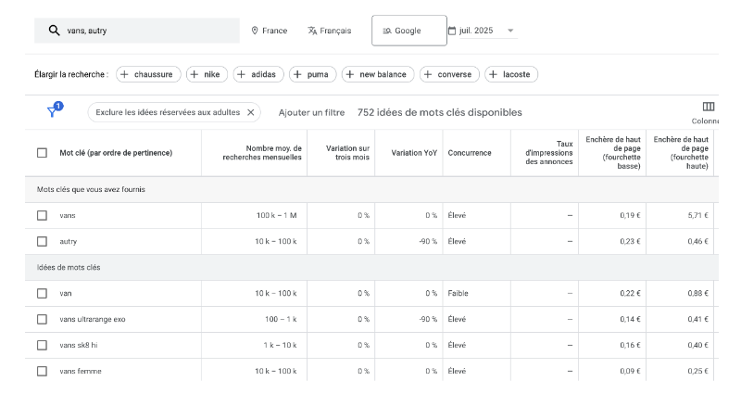
Task: Click the Français language translate icon
Action: point(312,31)
